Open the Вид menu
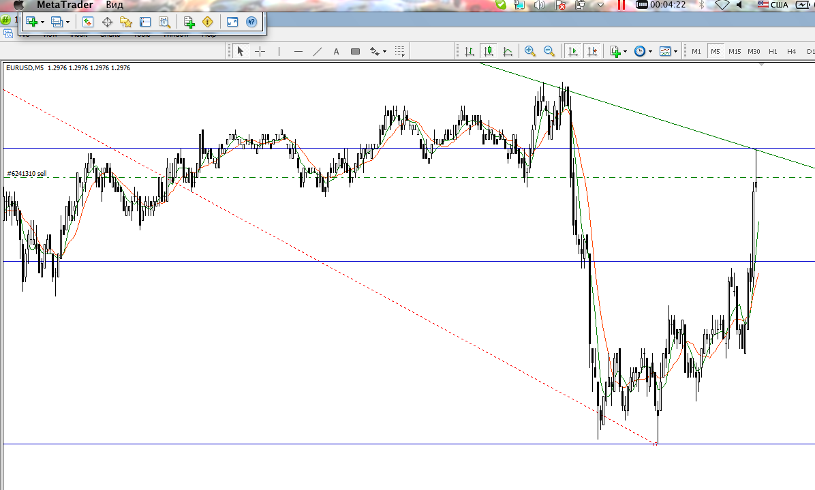 (x=114, y=5)
